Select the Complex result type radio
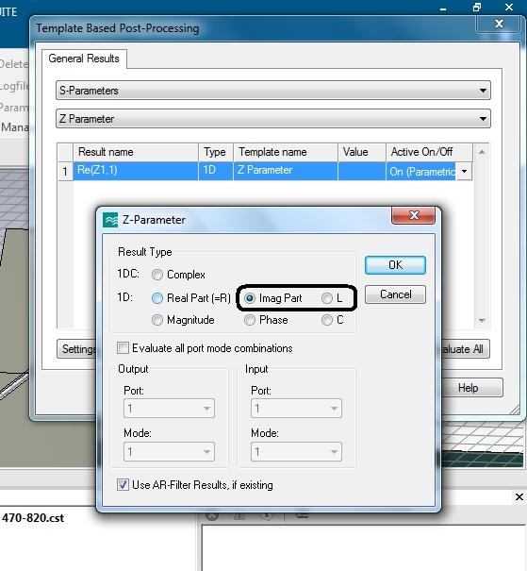Viewport: 527px width, 571px height. [157, 275]
